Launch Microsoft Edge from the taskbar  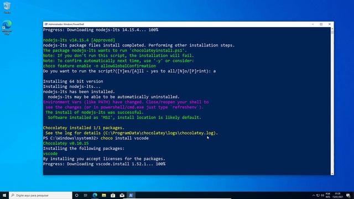pos(95,195)
